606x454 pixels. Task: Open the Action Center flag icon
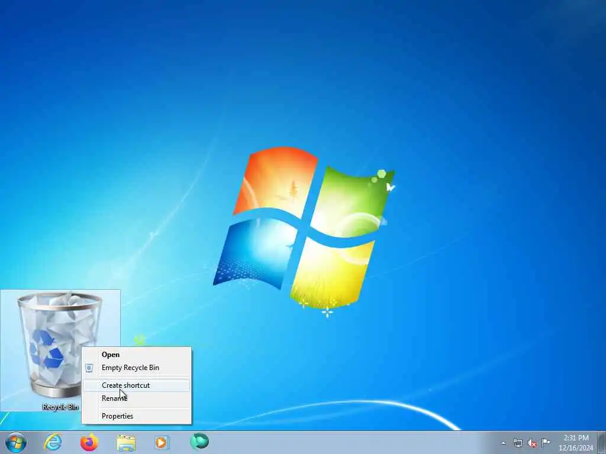pos(546,442)
